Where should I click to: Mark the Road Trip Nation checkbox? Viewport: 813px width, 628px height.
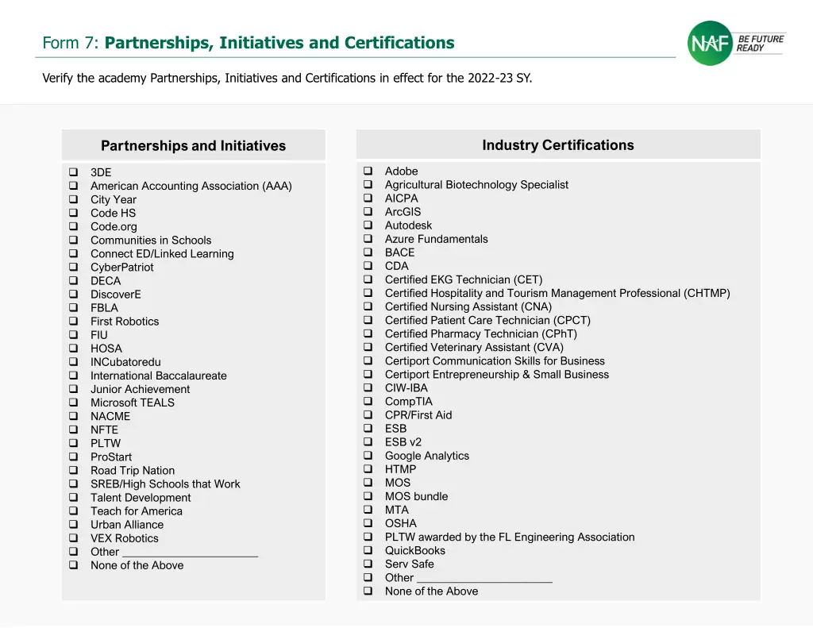74,470
